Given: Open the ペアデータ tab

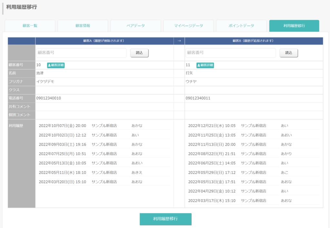Looking at the screenshot, I should point(136,26).
